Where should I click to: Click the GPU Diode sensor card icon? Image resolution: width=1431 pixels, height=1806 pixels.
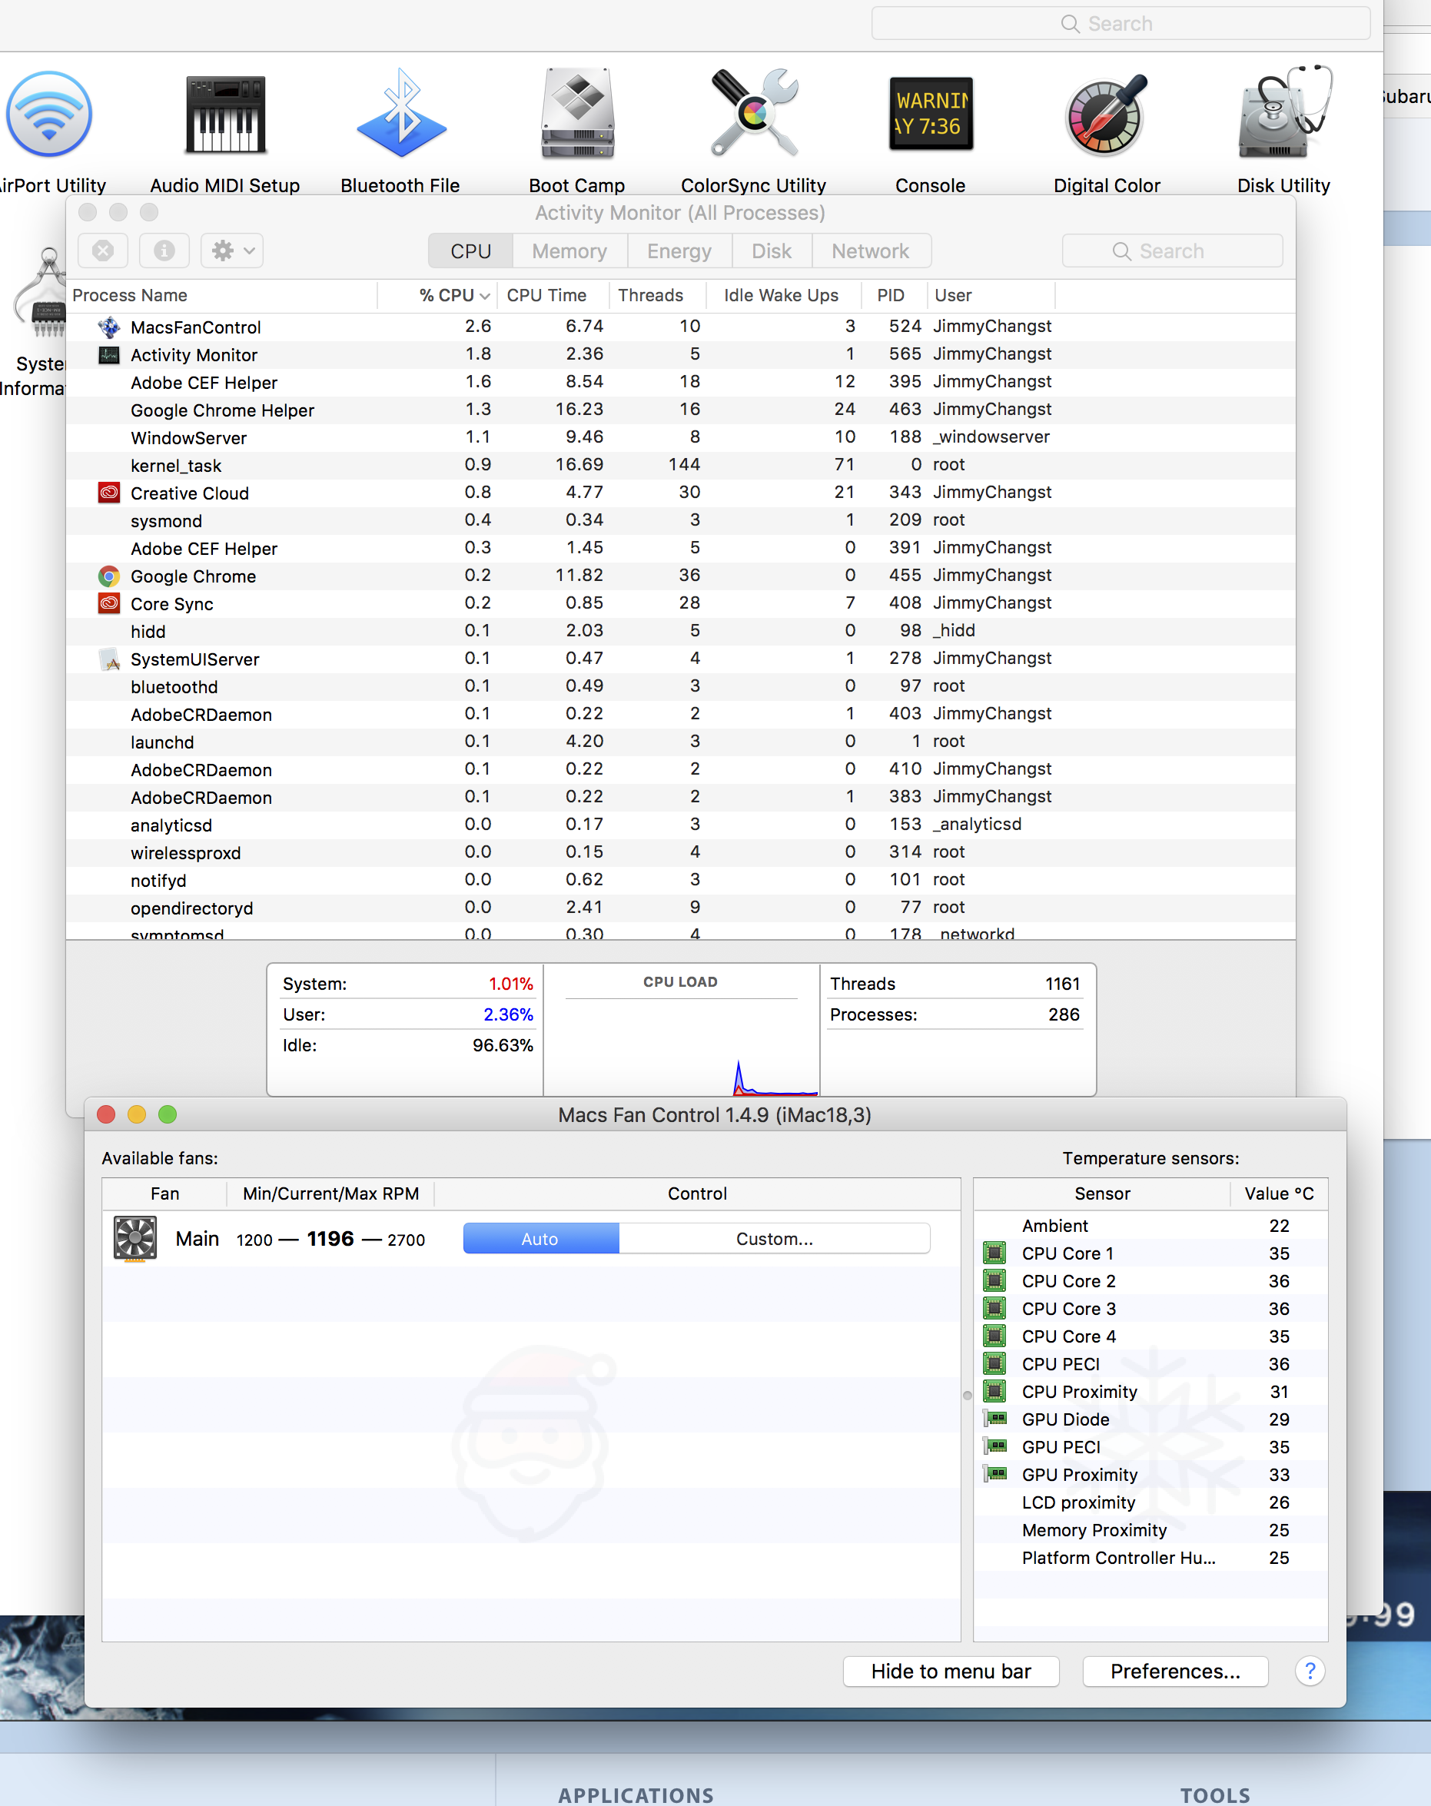click(994, 1418)
